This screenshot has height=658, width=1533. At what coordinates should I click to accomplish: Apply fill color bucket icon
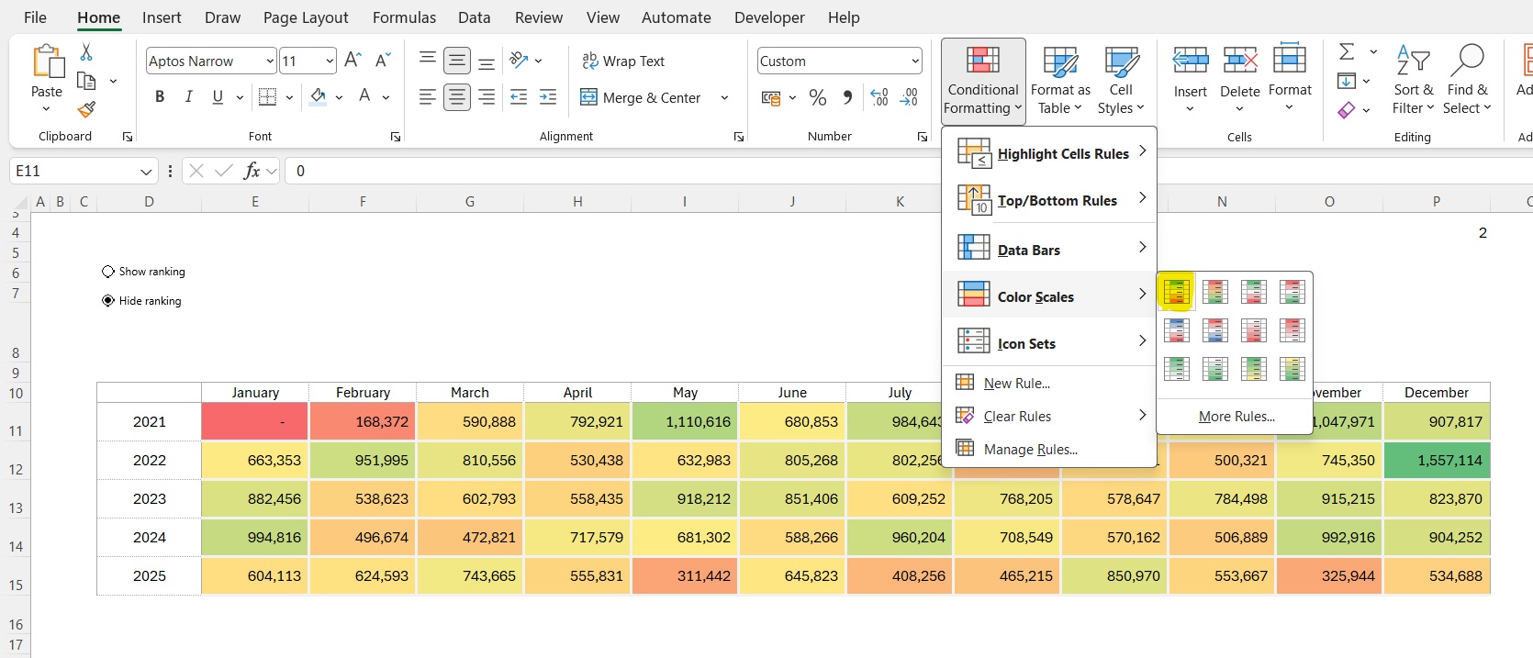pyautogui.click(x=319, y=96)
